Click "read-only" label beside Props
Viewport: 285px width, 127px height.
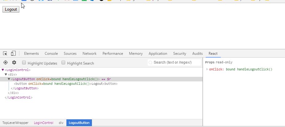click(x=224, y=62)
